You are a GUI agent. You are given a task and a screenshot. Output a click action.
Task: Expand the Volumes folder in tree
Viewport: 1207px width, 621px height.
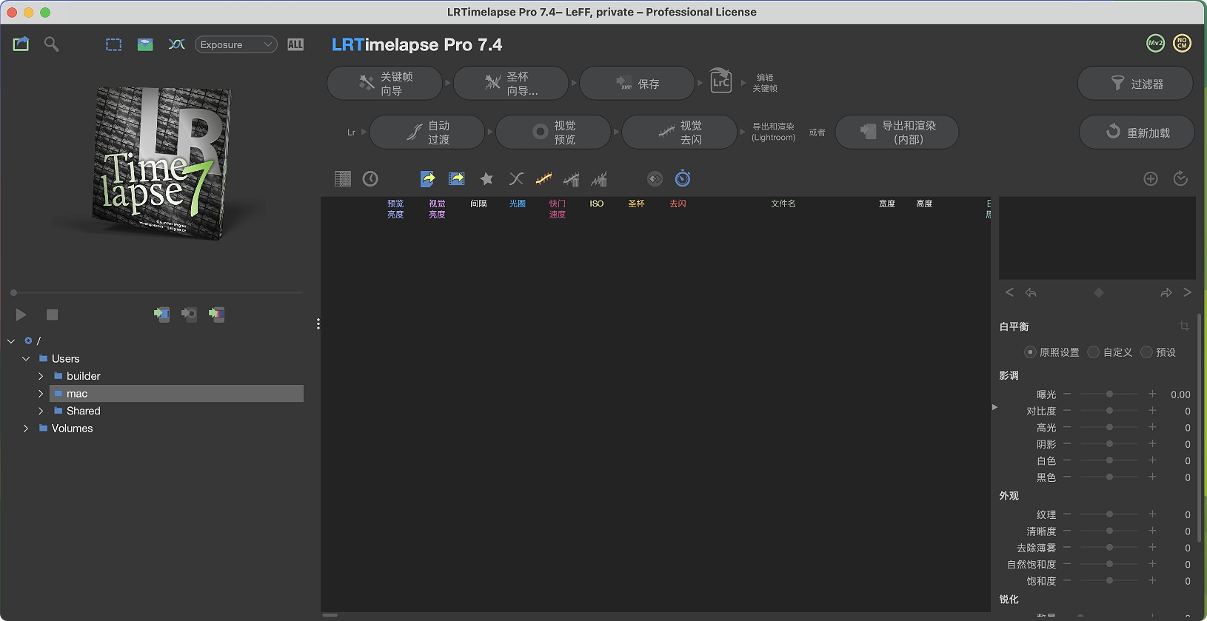pyautogui.click(x=26, y=429)
